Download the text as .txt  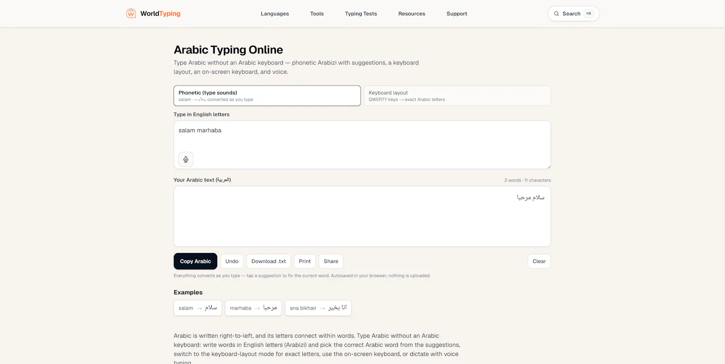click(269, 261)
